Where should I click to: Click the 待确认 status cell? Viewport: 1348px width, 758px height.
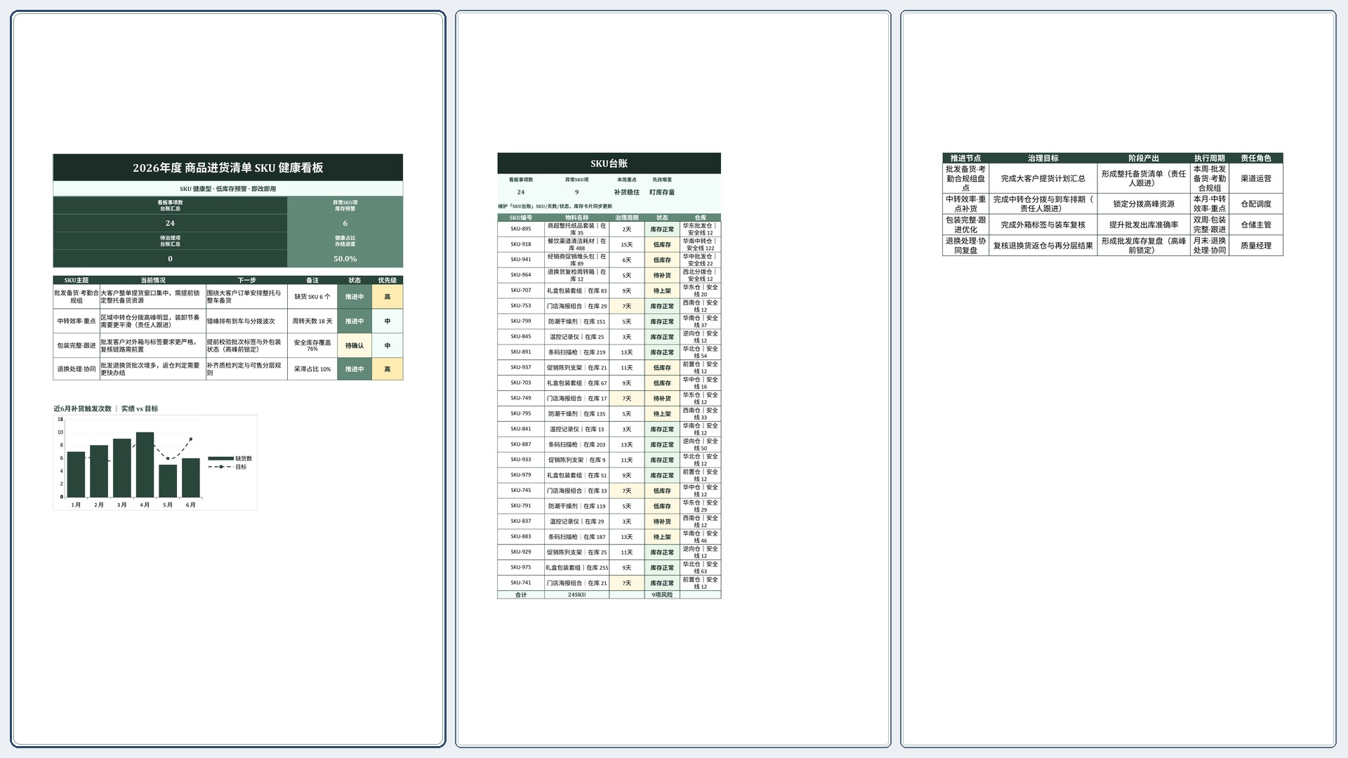click(355, 345)
